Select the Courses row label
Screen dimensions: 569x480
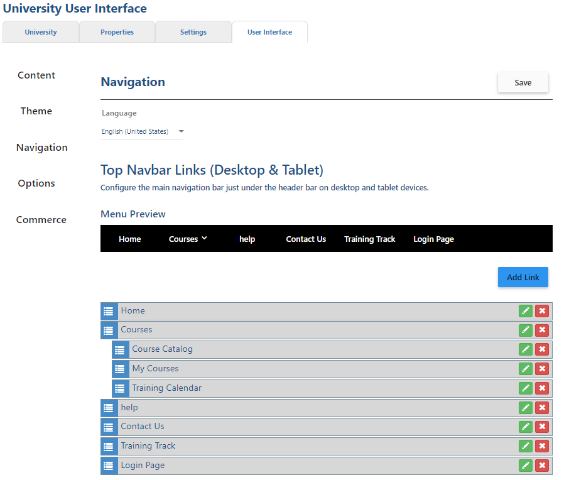click(136, 330)
